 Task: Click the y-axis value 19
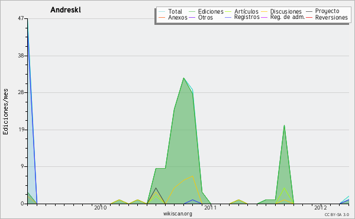coord(21,130)
